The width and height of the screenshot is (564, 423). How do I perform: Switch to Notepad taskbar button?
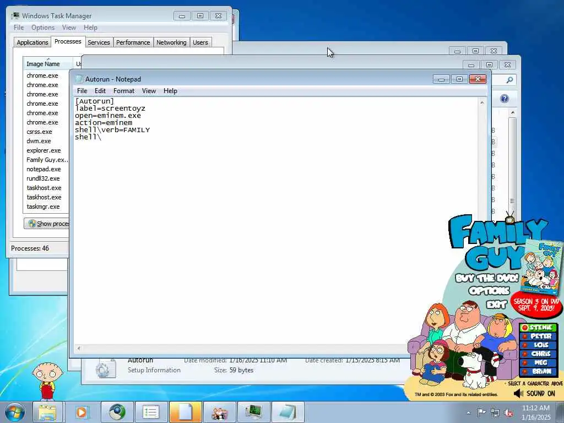pyautogui.click(x=288, y=412)
